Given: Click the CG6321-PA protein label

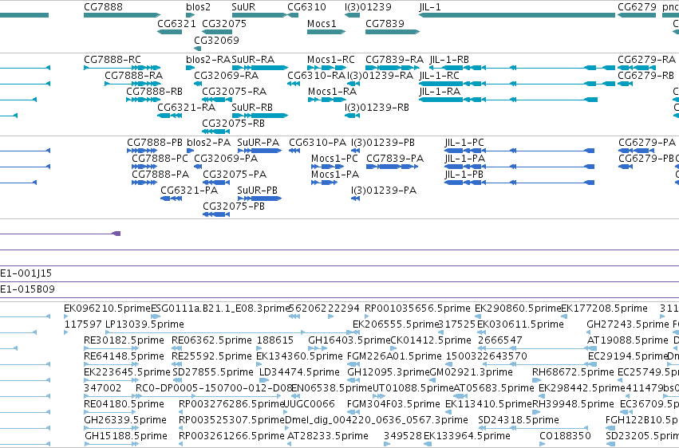Looking at the screenshot, I should coord(189,191).
